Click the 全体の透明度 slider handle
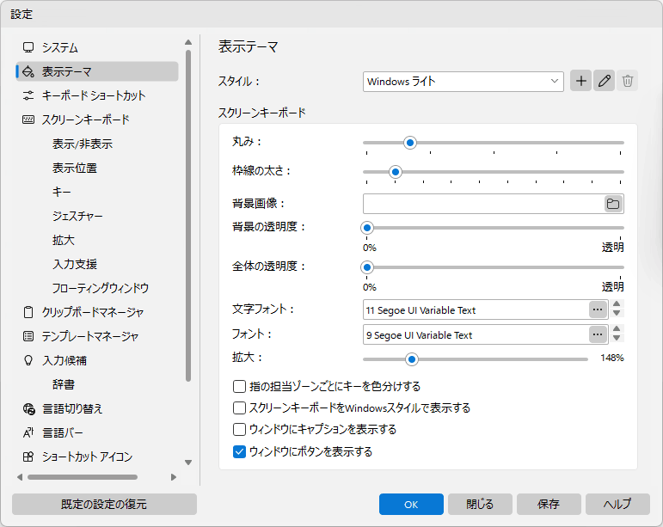Image resolution: width=663 pixels, height=527 pixels. click(x=367, y=267)
